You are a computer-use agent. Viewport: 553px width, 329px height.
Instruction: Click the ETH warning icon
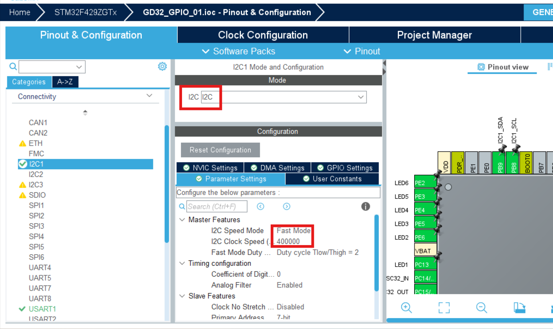23,143
